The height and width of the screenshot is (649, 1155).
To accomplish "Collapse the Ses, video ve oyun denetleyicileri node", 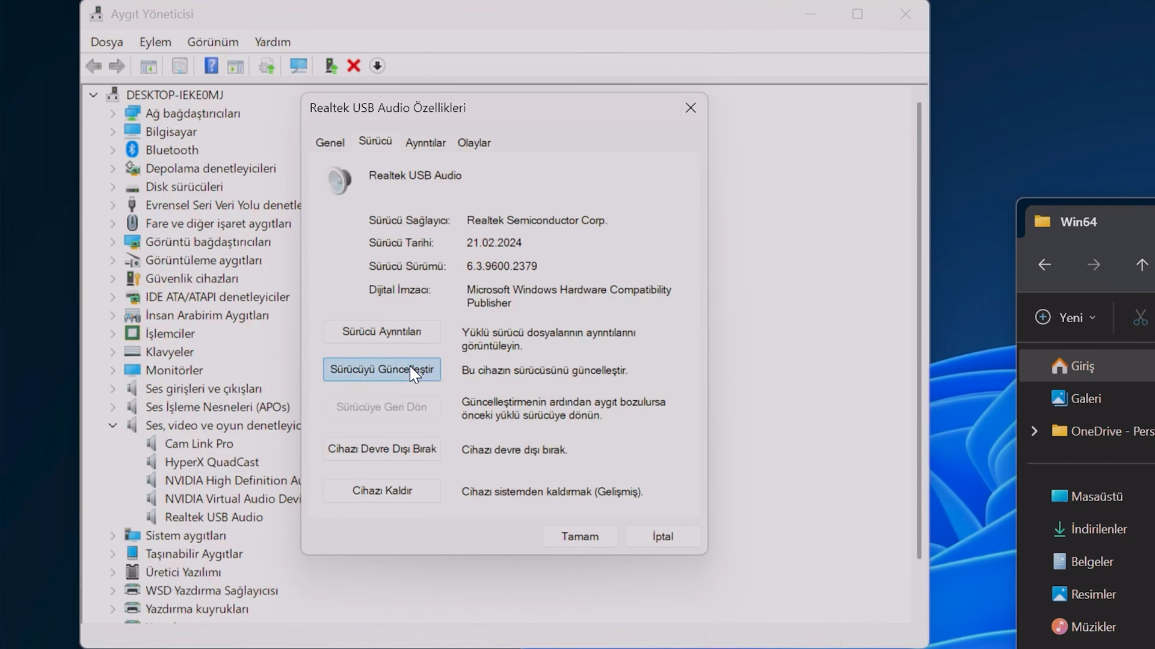I will click(112, 425).
